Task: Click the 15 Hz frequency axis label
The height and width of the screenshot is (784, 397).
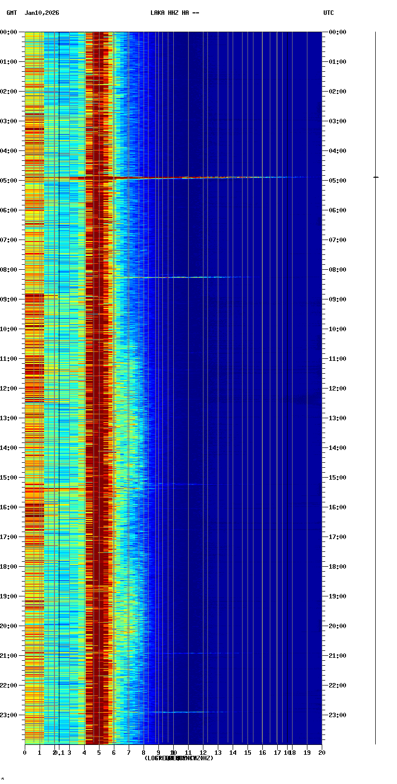Action: [x=248, y=753]
